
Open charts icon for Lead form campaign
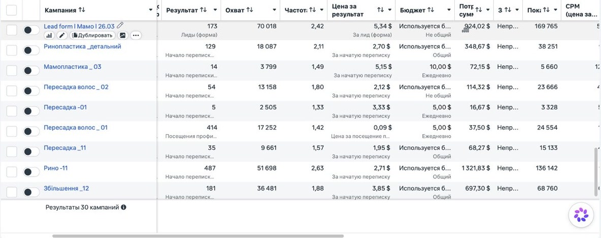point(49,35)
